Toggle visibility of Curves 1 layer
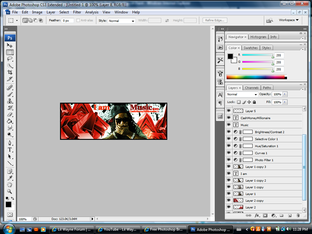312x234 pixels. 229,153
